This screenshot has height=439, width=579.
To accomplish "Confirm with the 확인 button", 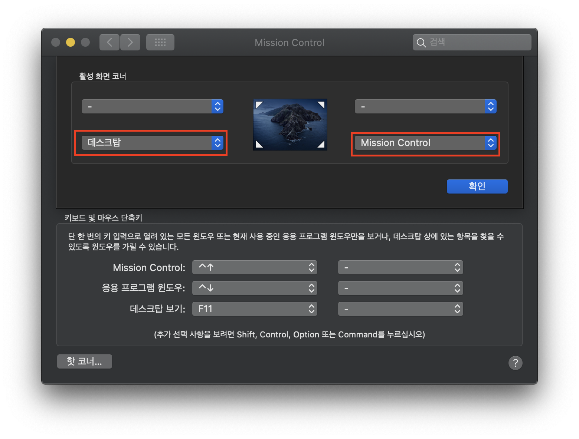I will tap(477, 186).
